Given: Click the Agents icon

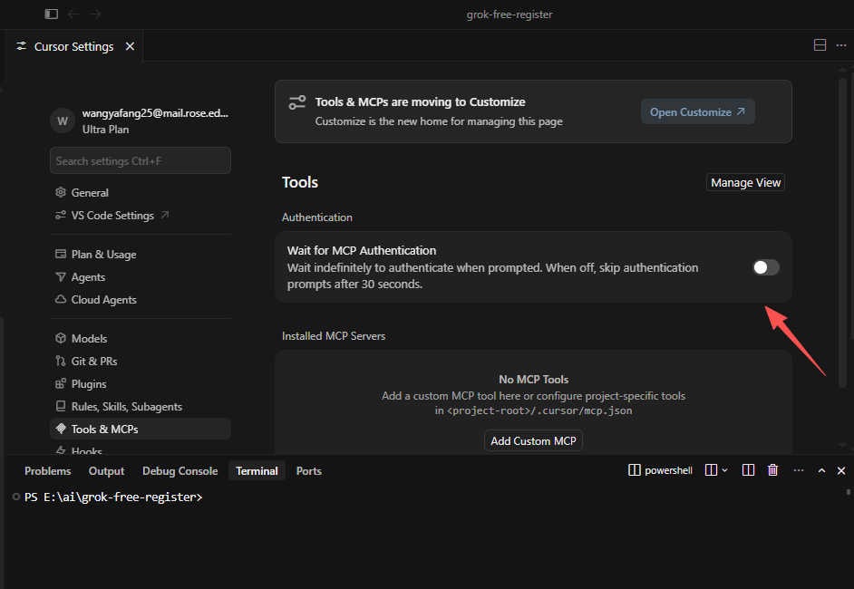Looking at the screenshot, I should pyautogui.click(x=61, y=277).
